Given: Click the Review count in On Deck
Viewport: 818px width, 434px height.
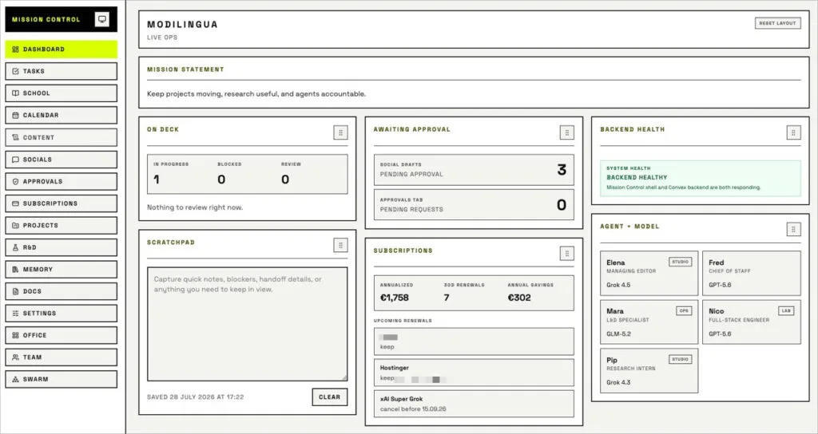Looking at the screenshot, I should click(x=285, y=180).
